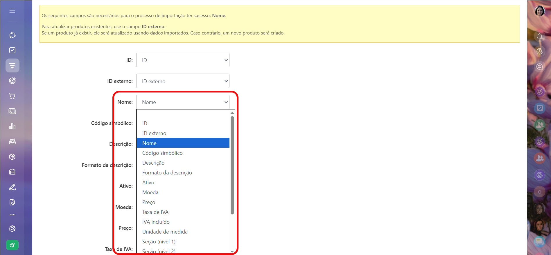The width and height of the screenshot is (551, 255).
Task: Open the CRM funnel icon in sidebar
Action: tap(12, 65)
